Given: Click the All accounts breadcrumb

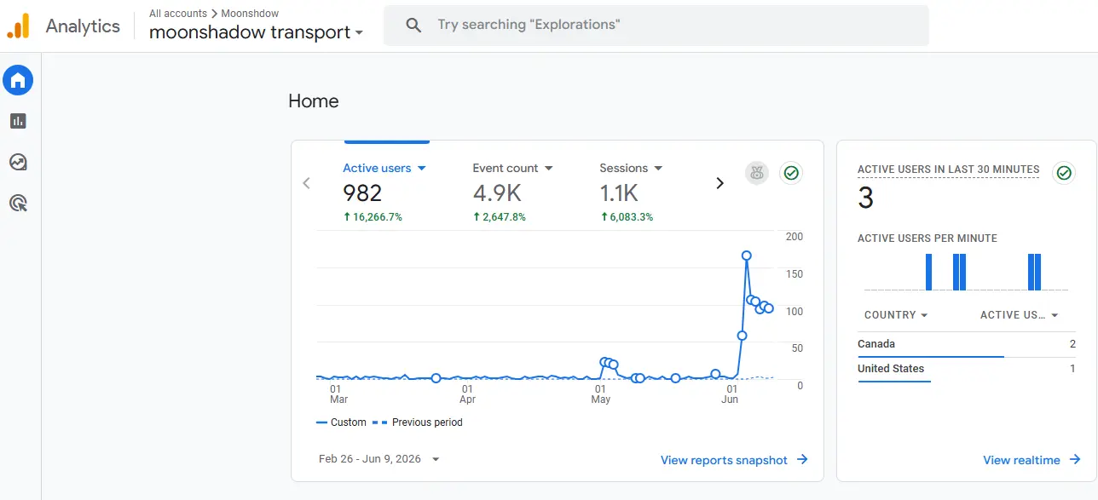Looking at the screenshot, I should tap(178, 14).
